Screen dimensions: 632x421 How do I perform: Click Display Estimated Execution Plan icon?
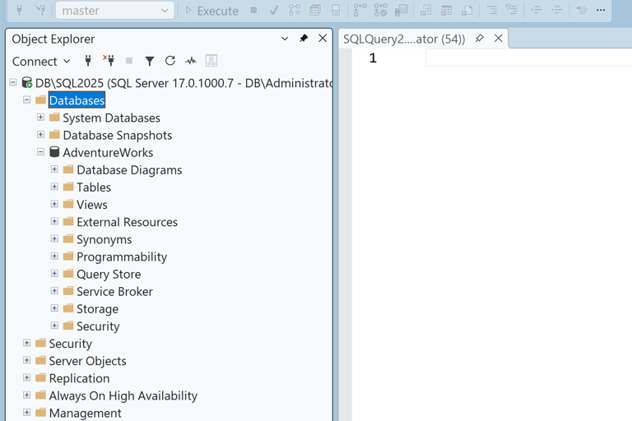(295, 10)
